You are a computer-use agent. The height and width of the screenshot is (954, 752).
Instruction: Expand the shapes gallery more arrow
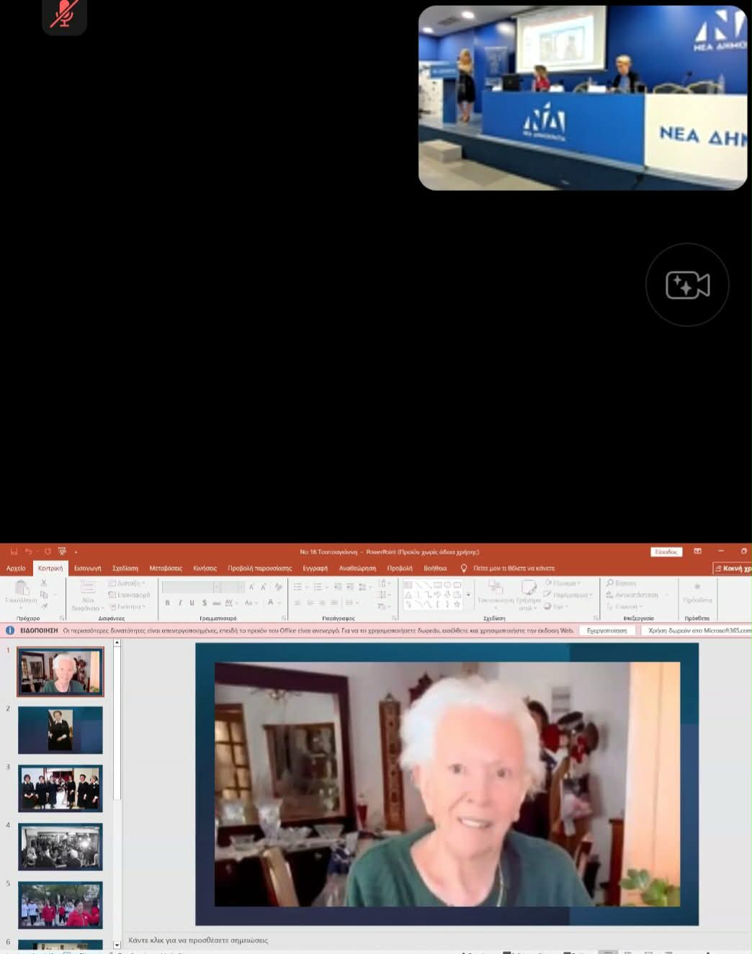point(468,595)
